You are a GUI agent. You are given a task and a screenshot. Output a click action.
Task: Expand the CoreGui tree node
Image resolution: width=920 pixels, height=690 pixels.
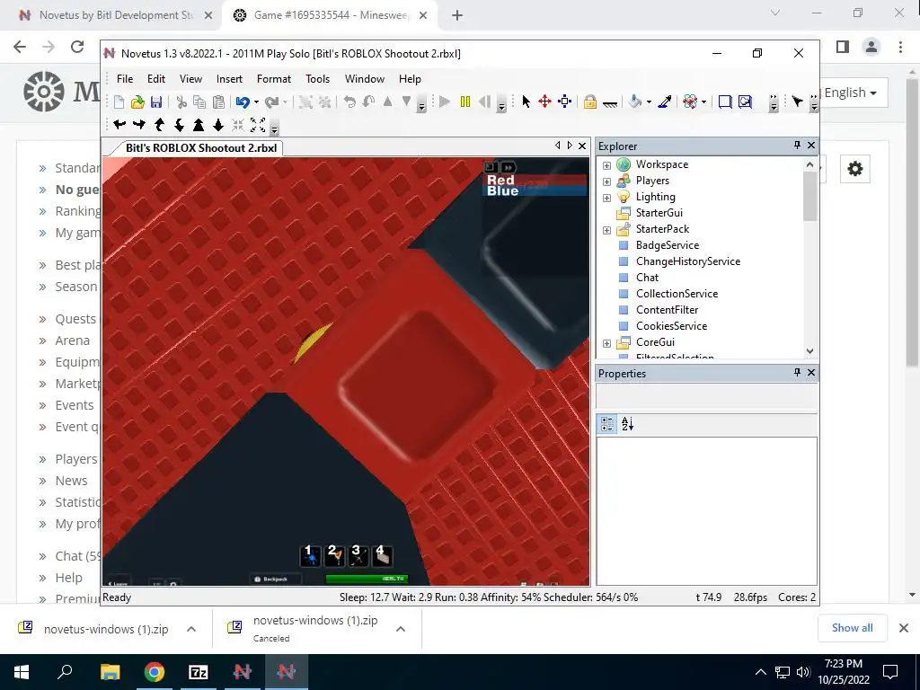point(606,343)
